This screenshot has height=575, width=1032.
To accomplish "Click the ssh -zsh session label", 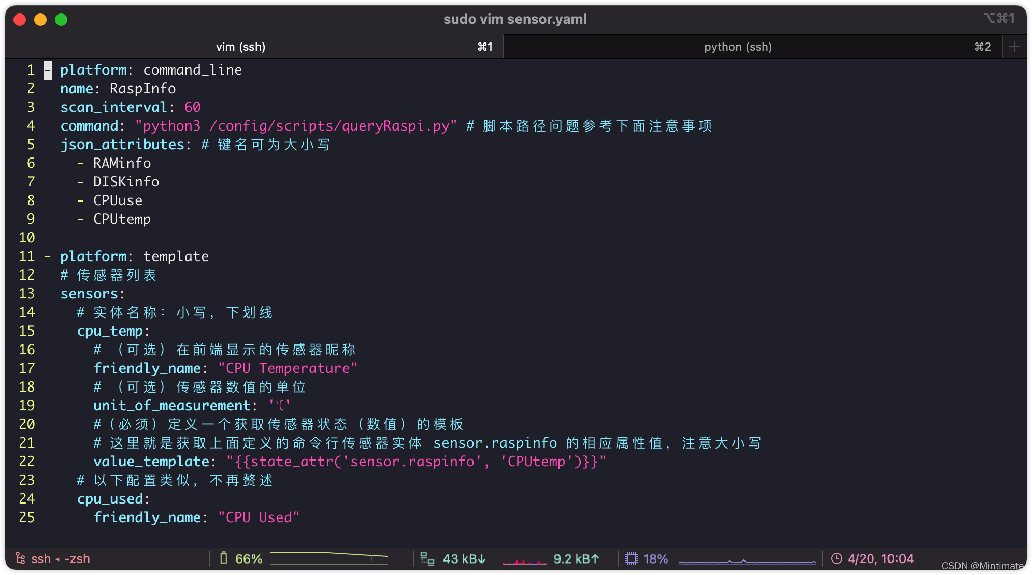I will click(60, 558).
